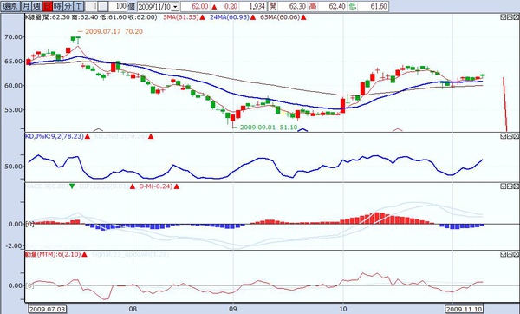Switch to weekly 週 period
520x314 pixels.
click(x=36, y=6)
